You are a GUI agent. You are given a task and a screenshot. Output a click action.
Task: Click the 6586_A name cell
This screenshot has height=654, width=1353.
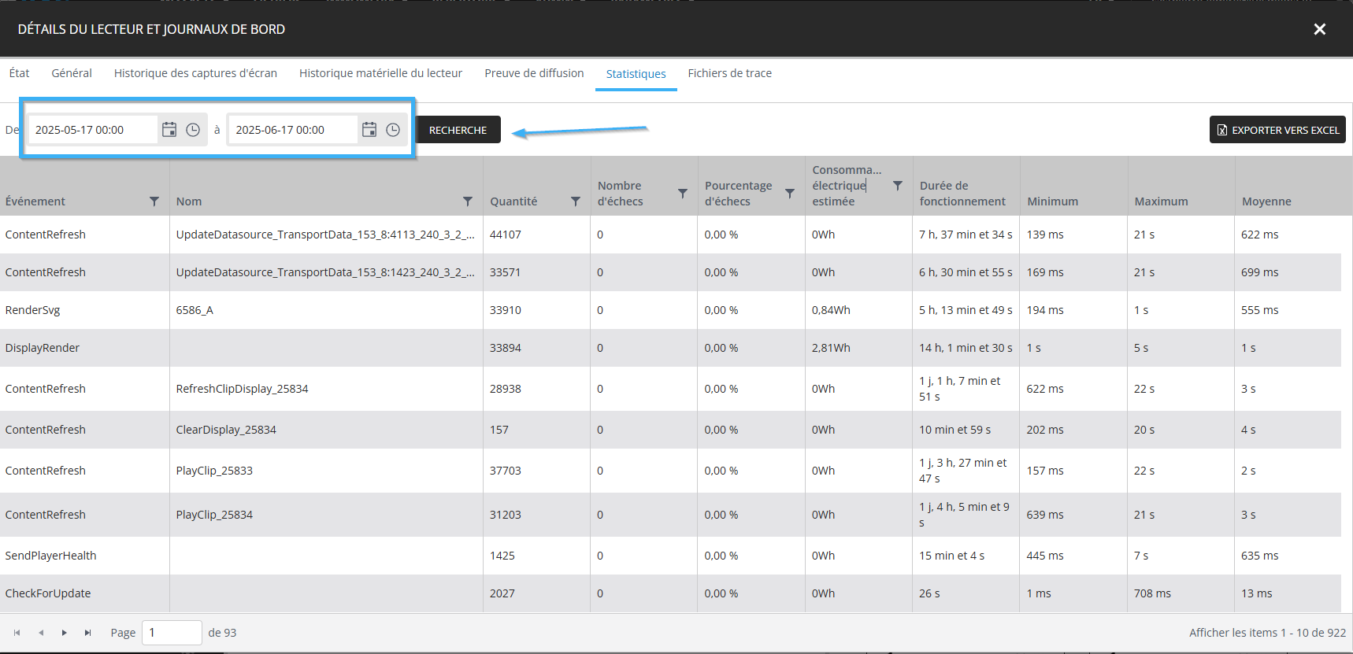[195, 310]
